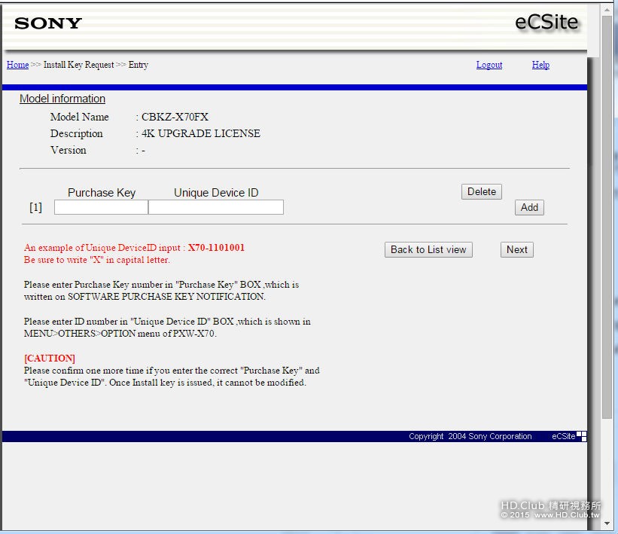
Task: Click the Model Name label
Action: [x=79, y=117]
